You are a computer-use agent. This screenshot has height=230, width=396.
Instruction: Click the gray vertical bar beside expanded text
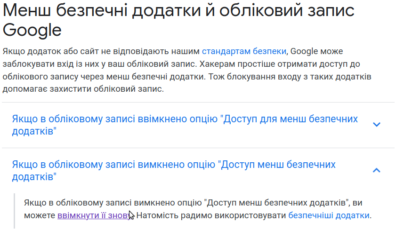(x=15, y=211)
